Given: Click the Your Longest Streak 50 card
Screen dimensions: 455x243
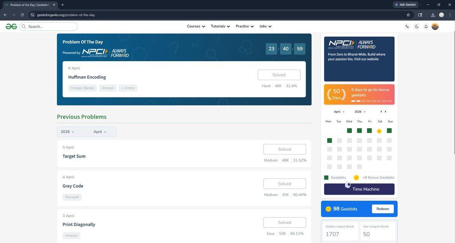Looking at the screenshot, I should (x=378, y=230).
